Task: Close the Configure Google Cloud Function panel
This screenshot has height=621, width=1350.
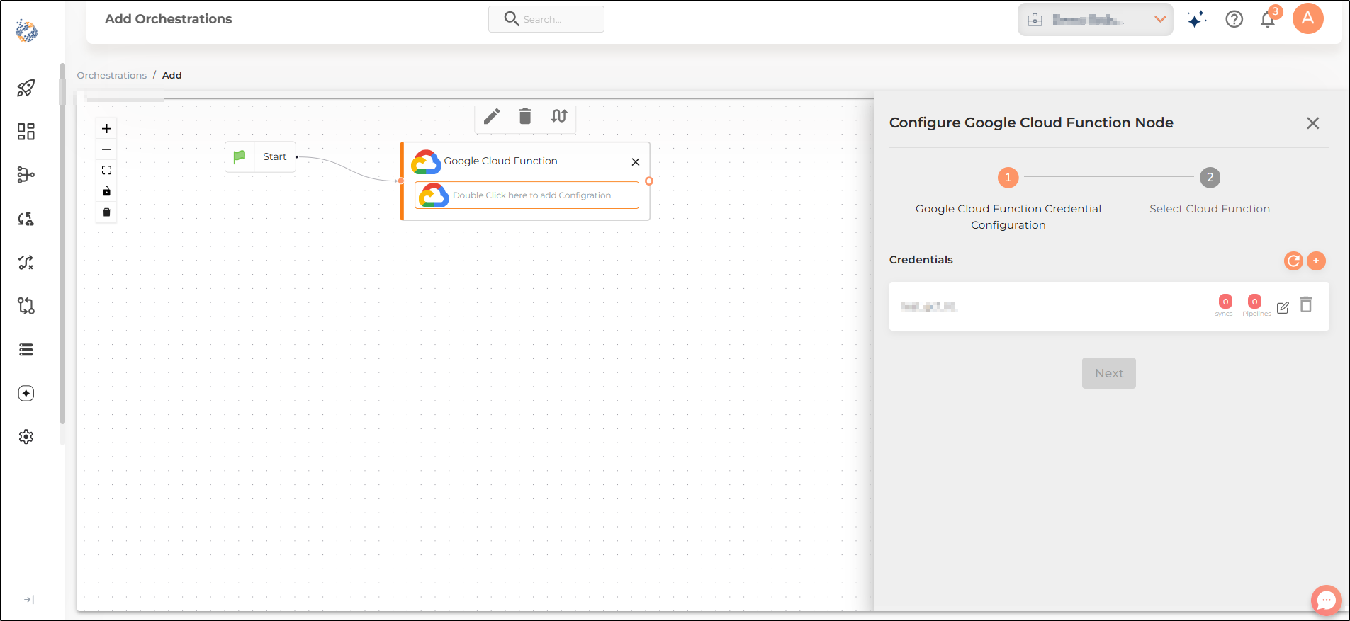Action: pyautogui.click(x=1313, y=123)
